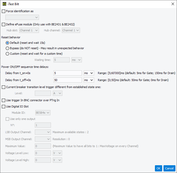Open the t_off delay unit dropdown

[x=89, y=80]
